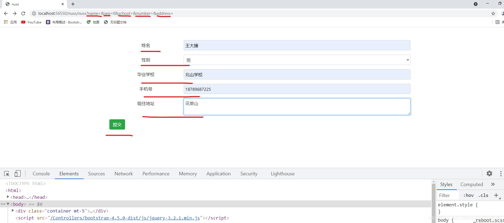Open the body element actions ellipsis

coord(3,204)
